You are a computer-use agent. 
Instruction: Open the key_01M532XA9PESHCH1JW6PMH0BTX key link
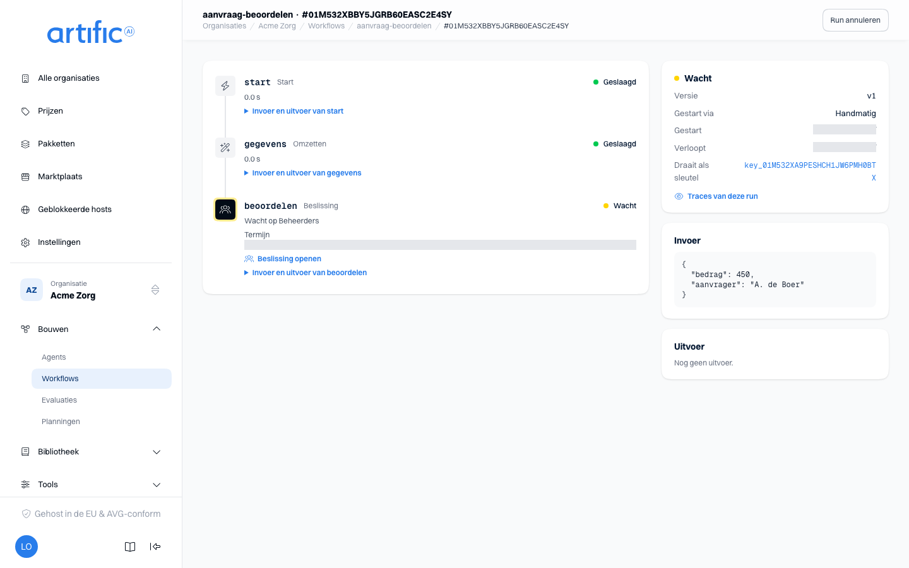(x=810, y=172)
